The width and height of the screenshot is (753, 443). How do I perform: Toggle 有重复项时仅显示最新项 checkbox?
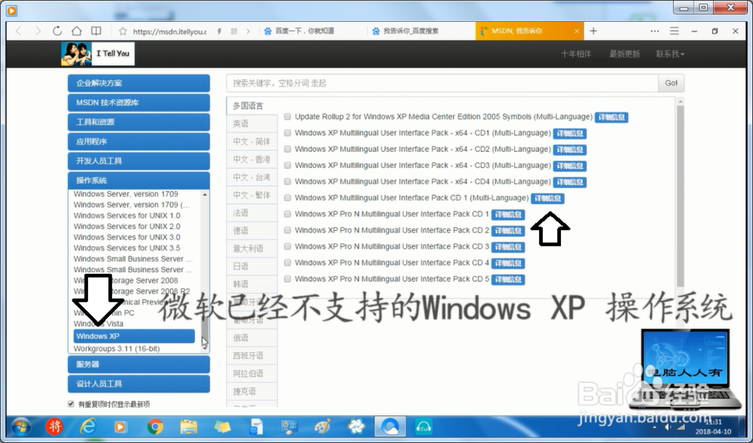[71, 404]
